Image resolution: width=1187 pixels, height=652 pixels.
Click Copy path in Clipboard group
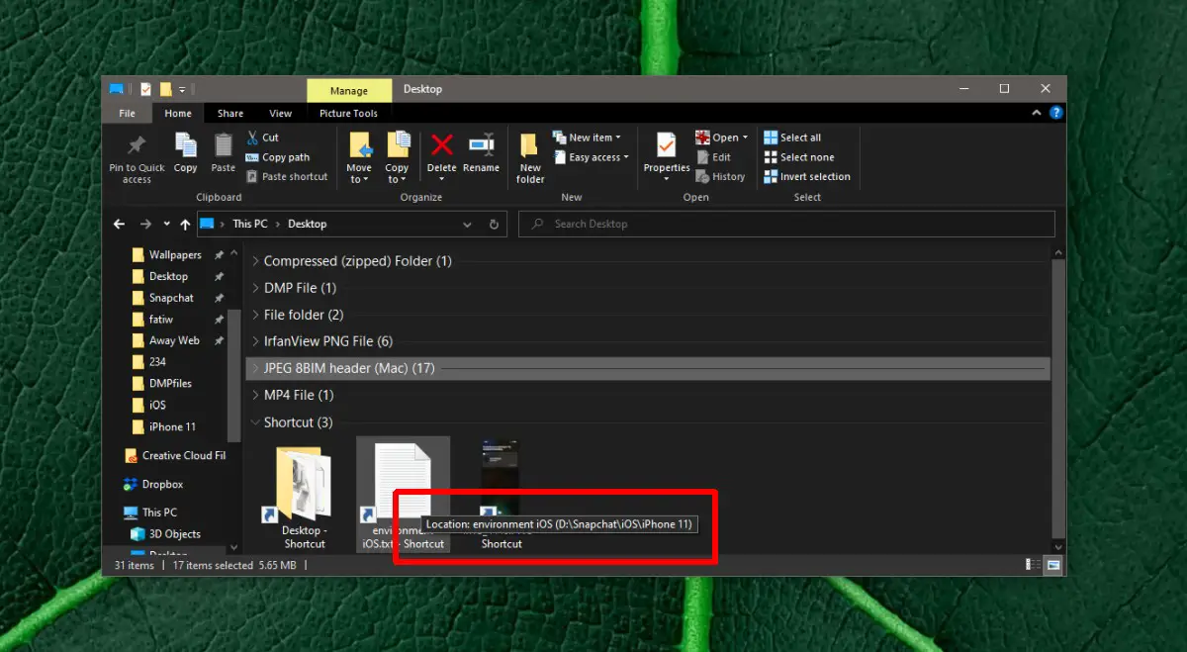(278, 157)
